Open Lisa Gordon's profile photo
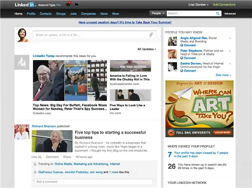The image size is (252, 188). click(x=23, y=35)
